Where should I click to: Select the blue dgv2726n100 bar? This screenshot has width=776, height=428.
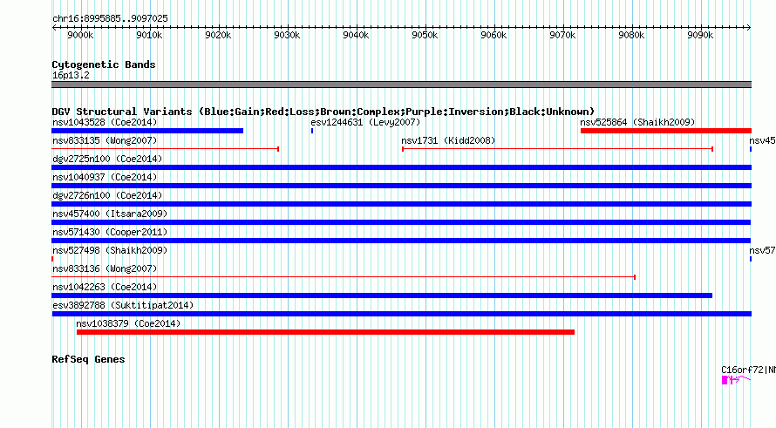pos(401,204)
